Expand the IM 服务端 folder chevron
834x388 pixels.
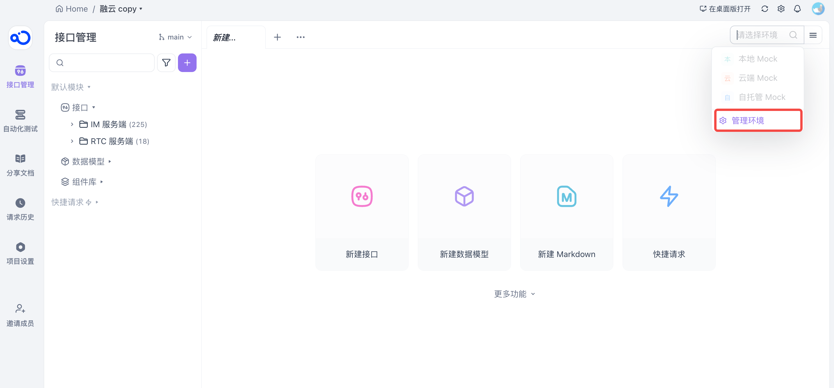click(72, 124)
